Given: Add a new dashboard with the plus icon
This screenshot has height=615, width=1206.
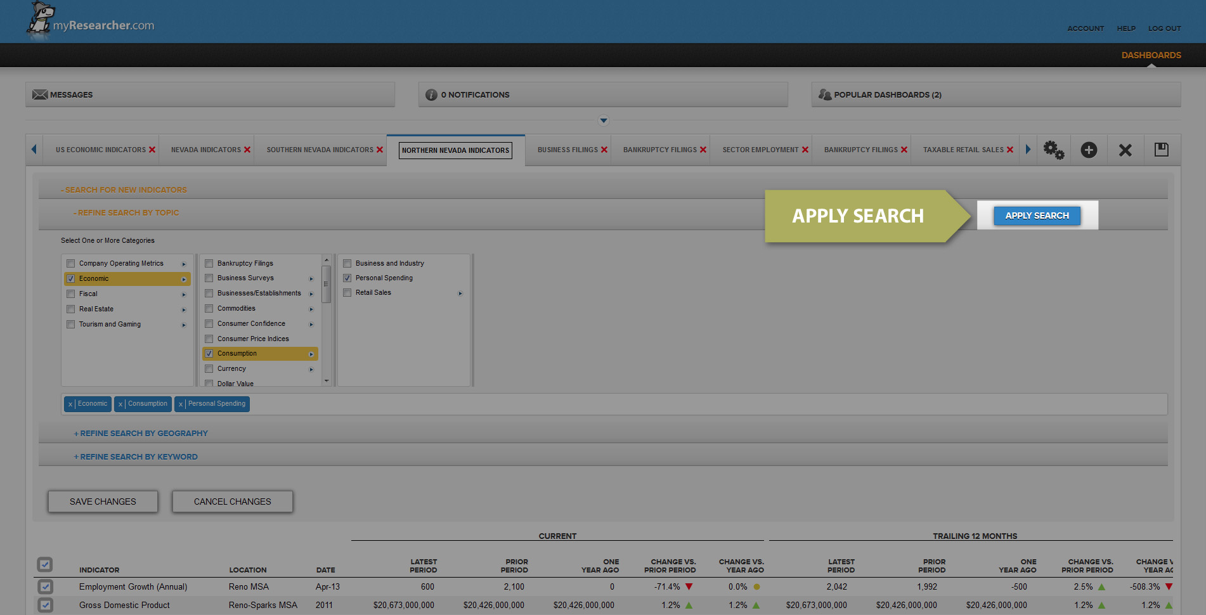Looking at the screenshot, I should pyautogui.click(x=1089, y=150).
